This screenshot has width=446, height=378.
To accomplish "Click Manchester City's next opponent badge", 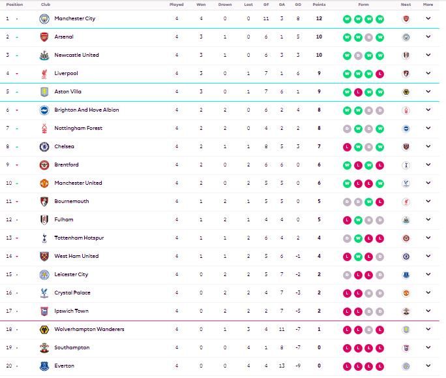I will coord(406,18).
